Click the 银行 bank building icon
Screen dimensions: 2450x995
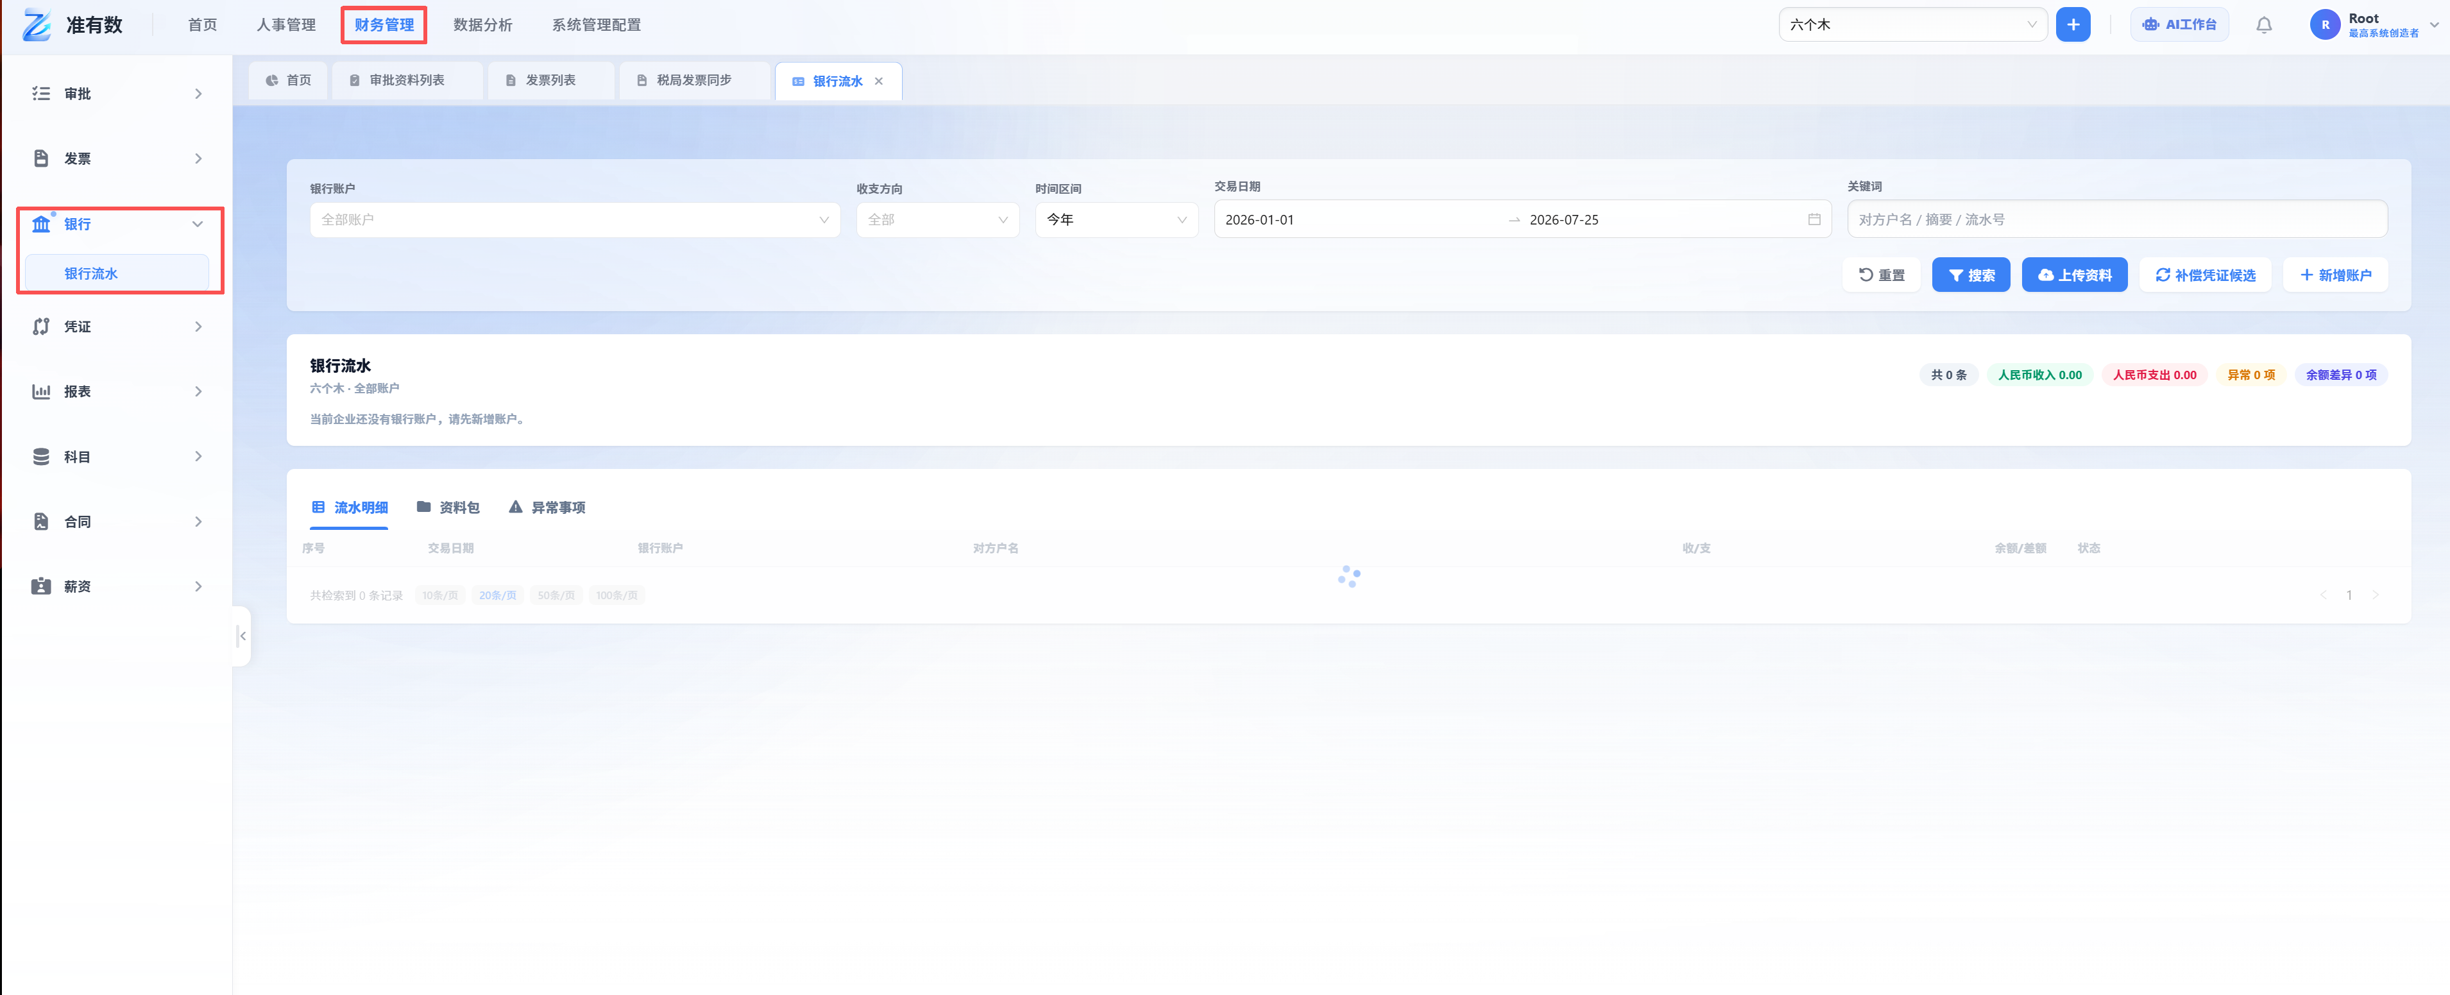click(x=41, y=223)
